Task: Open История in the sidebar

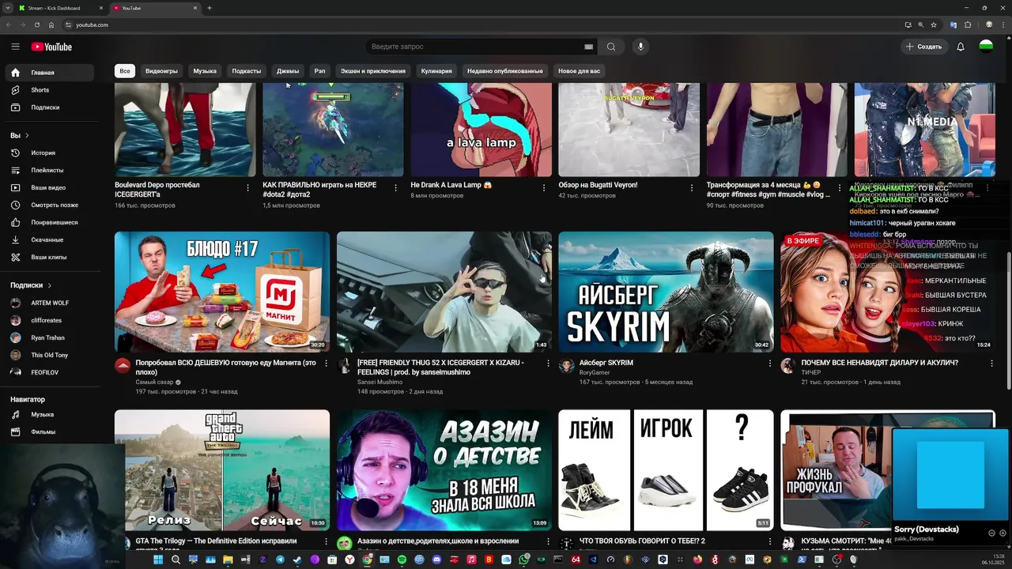Action: pyautogui.click(x=51, y=153)
